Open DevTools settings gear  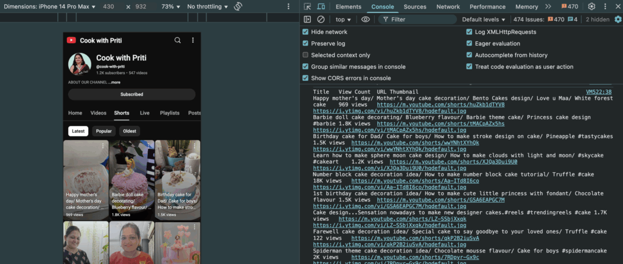click(x=591, y=6)
